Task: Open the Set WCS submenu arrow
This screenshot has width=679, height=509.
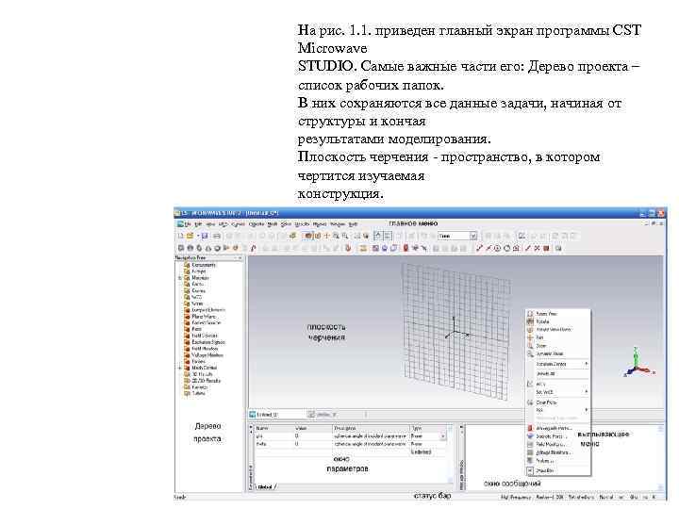Action: tap(587, 392)
